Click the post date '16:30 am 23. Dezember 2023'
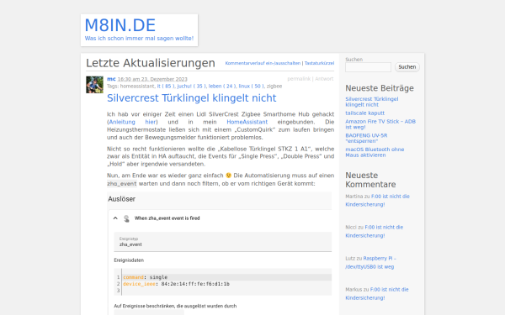 point(152,80)
